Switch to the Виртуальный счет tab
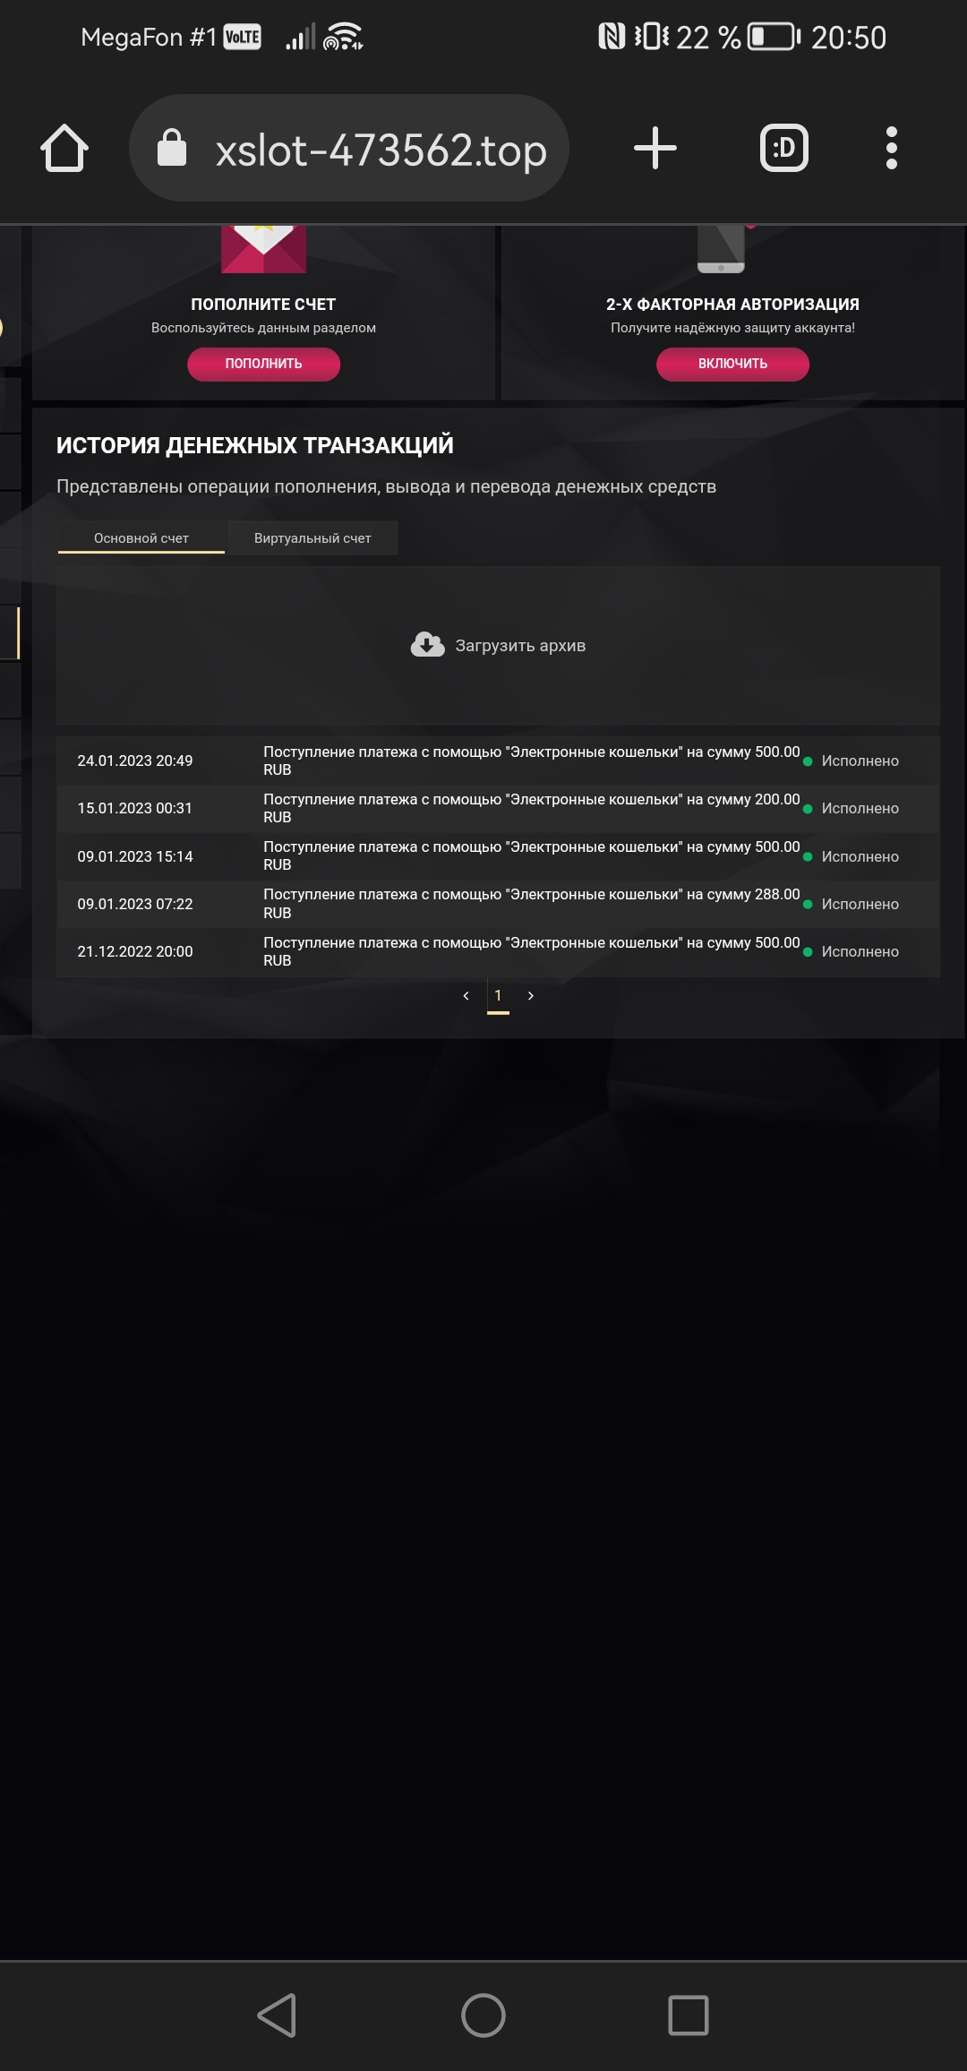 pos(312,538)
